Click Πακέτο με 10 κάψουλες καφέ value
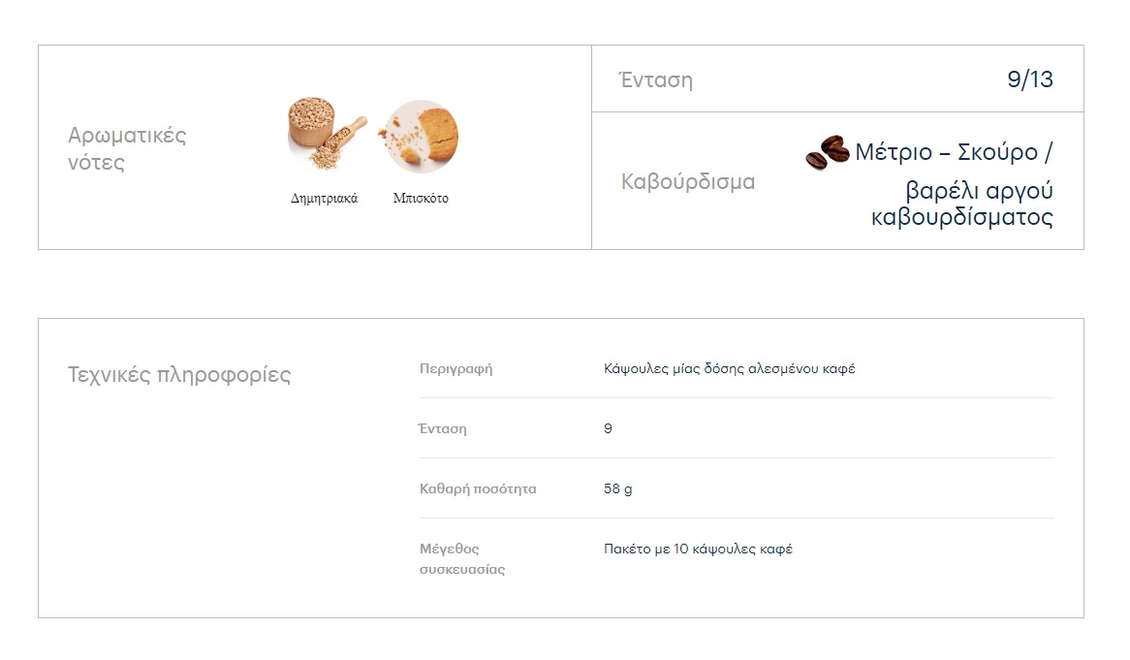Screen dimensions: 1130x660 pos(698,550)
